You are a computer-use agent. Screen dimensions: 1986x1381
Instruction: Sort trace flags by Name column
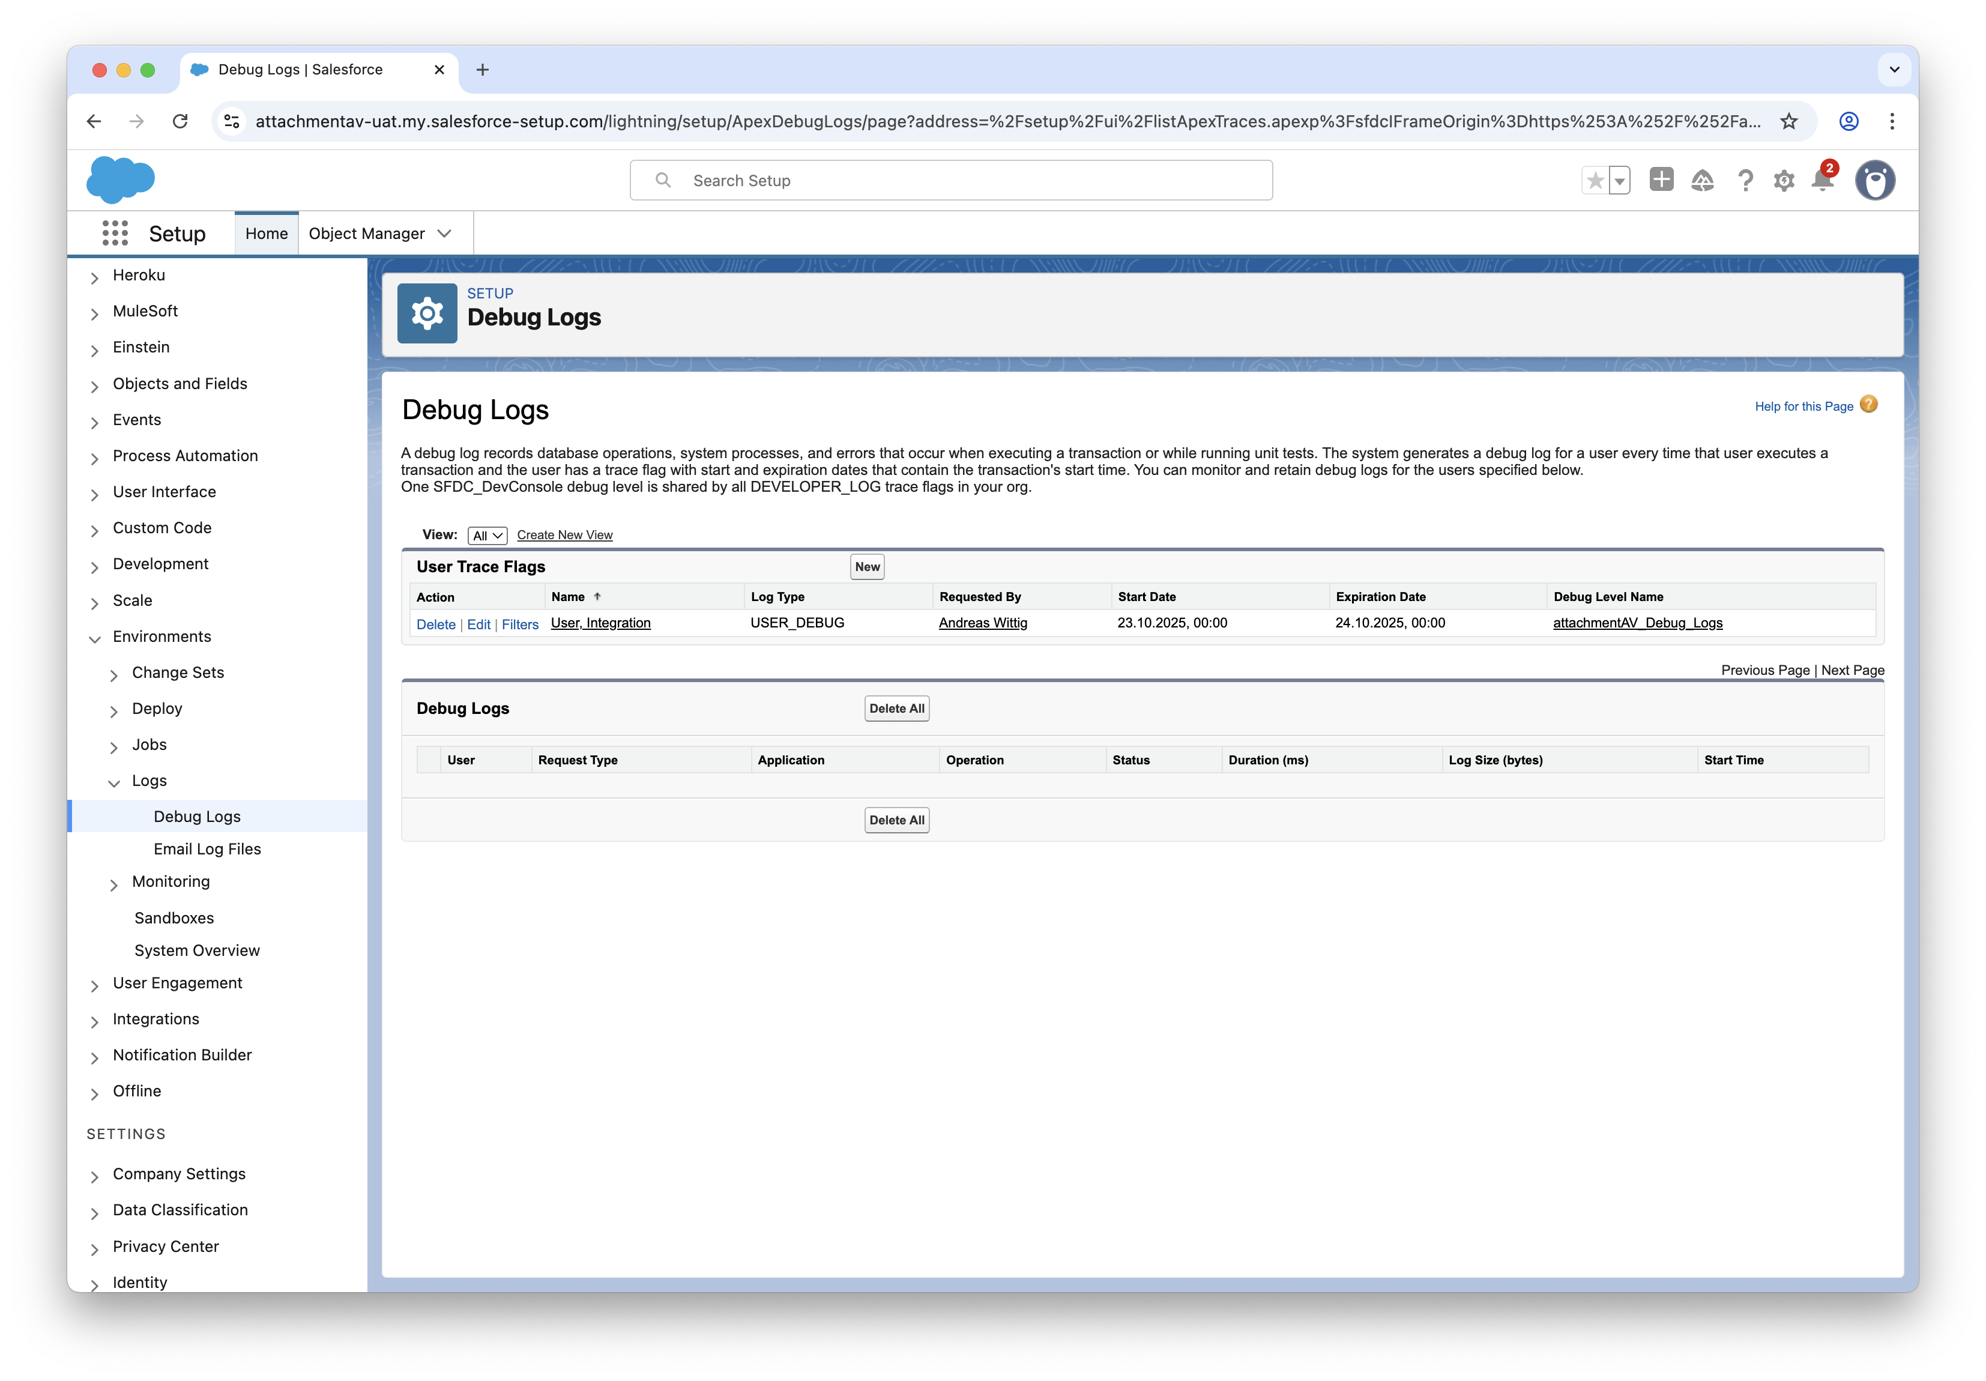coord(569,597)
